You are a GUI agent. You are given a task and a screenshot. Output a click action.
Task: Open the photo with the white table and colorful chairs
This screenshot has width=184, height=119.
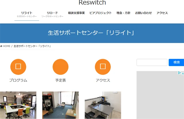(x=18, y=105)
